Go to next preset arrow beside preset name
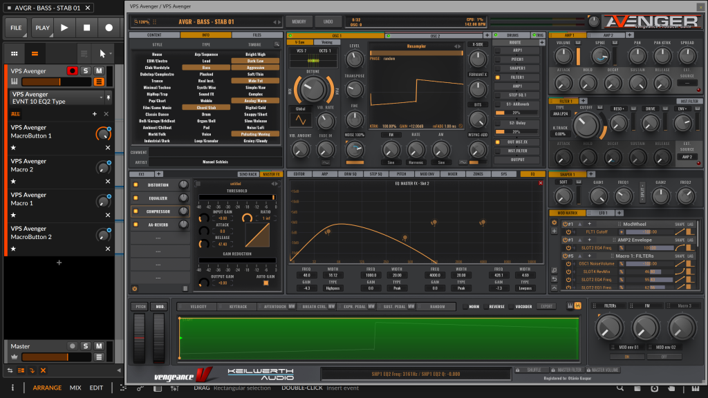 pos(279,21)
